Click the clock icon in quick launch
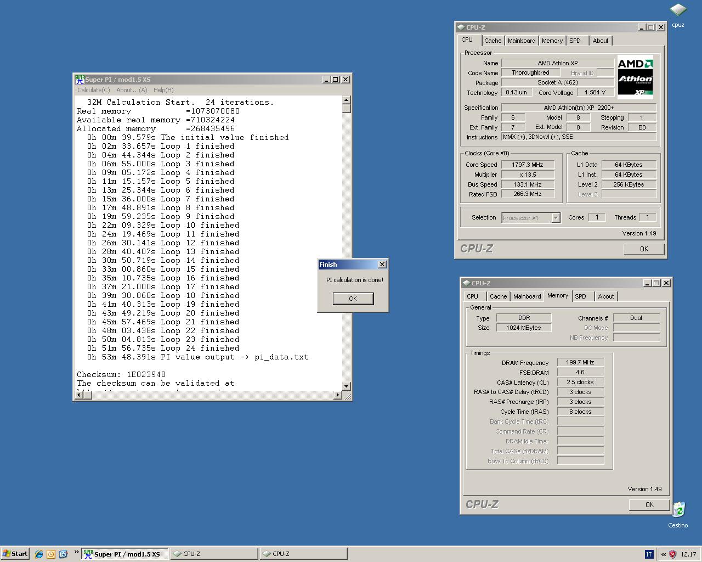702x562 pixels. pos(51,554)
